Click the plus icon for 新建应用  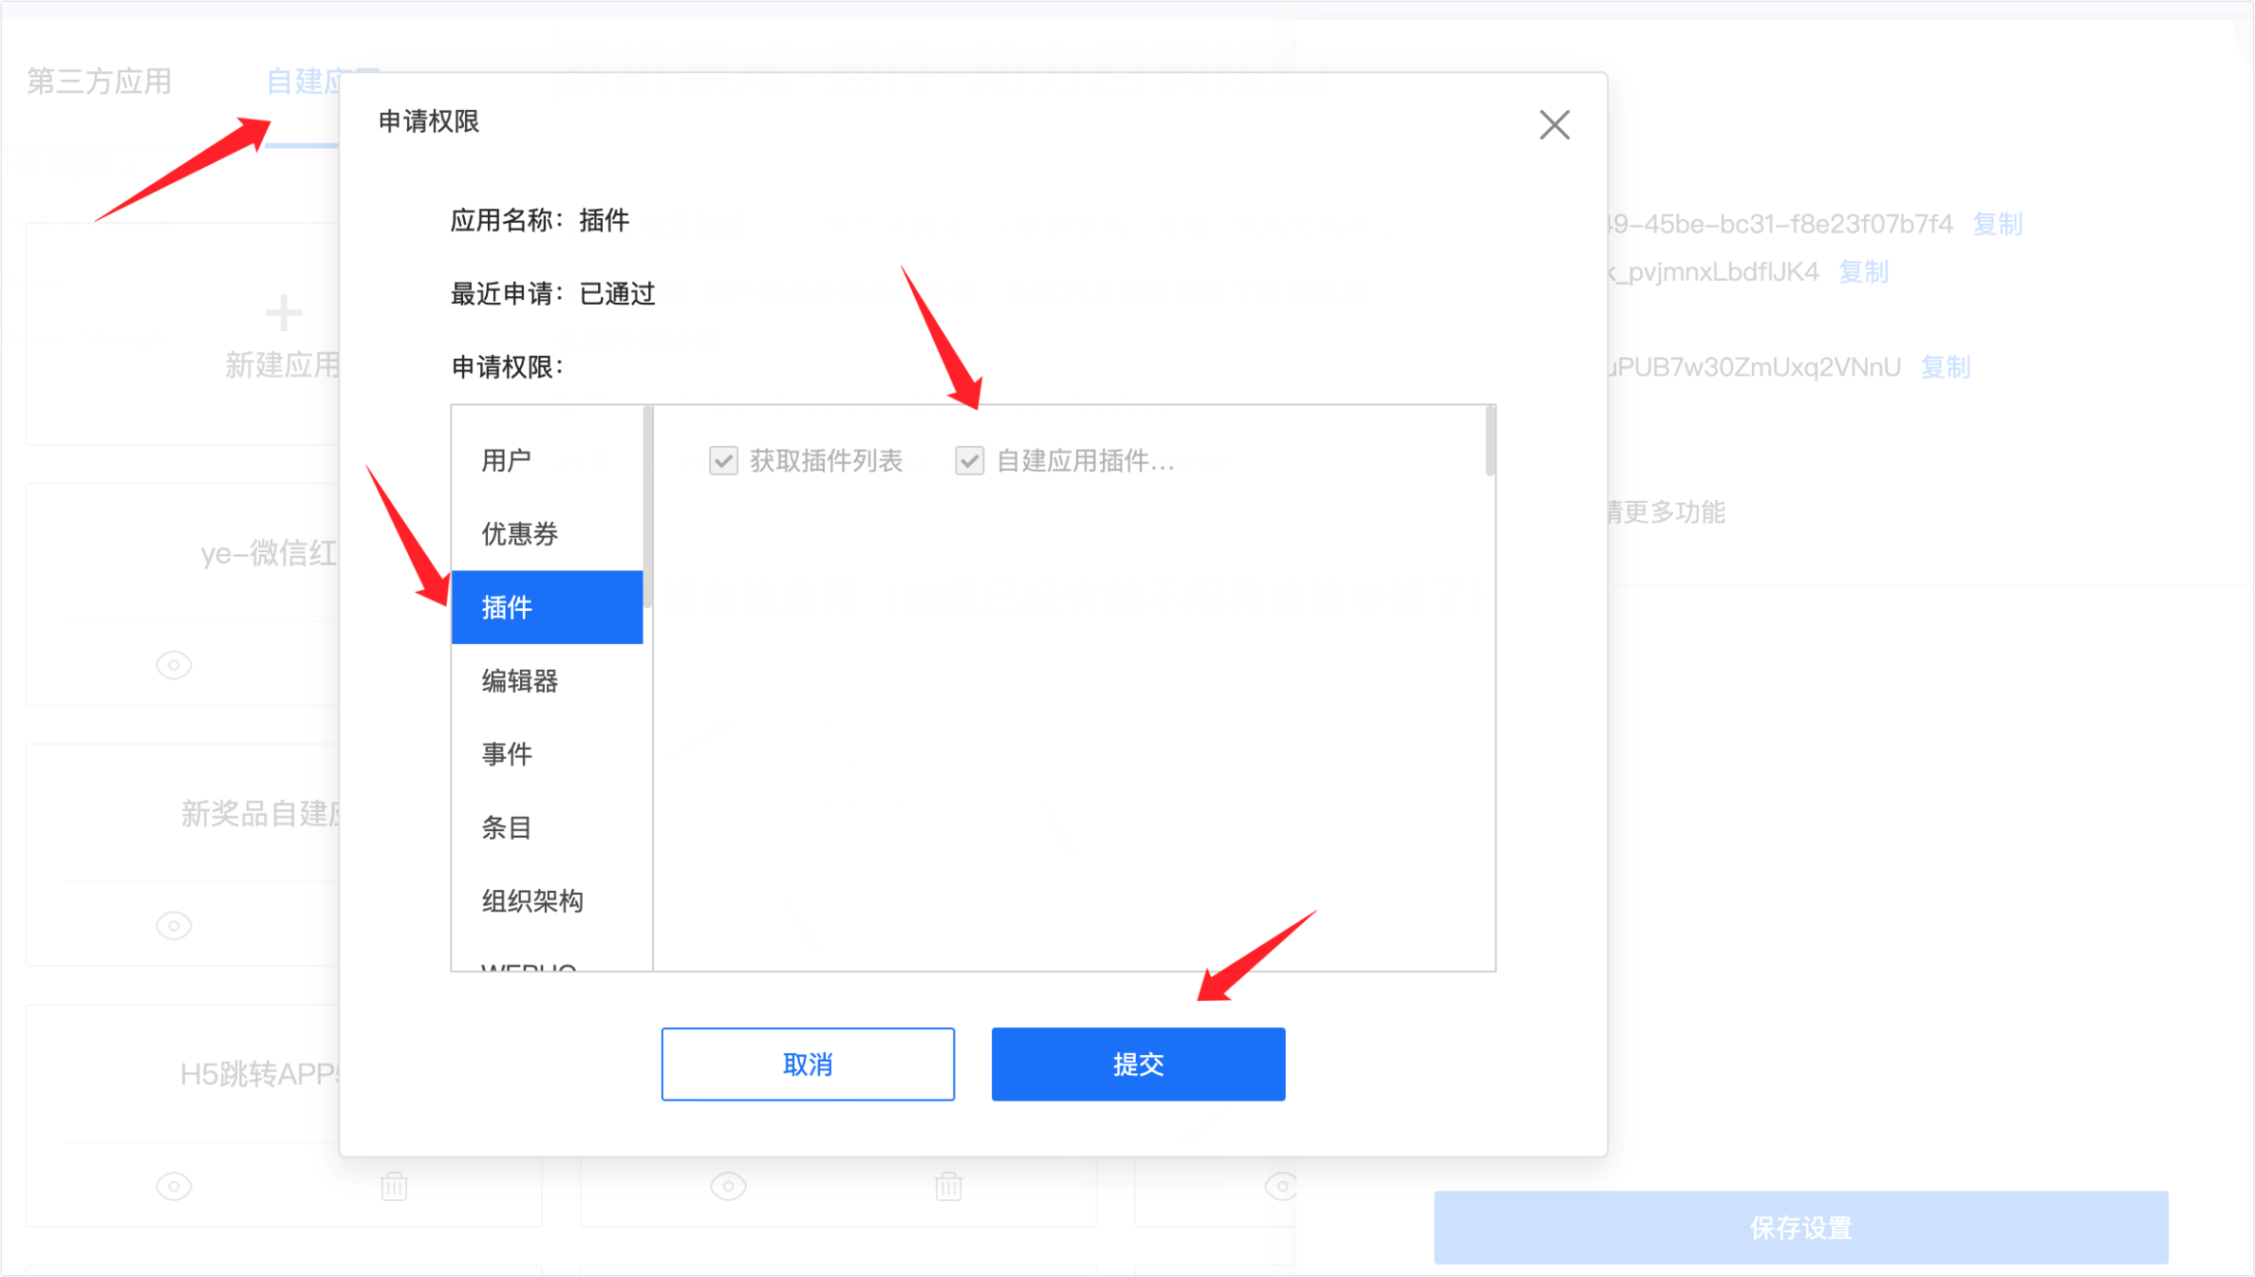(283, 312)
